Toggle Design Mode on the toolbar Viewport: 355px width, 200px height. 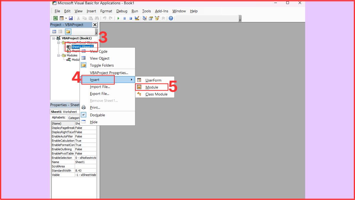137,18
